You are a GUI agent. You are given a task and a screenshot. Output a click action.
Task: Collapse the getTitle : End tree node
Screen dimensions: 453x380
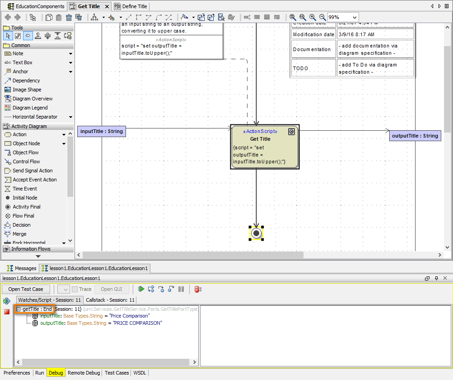tap(19, 309)
